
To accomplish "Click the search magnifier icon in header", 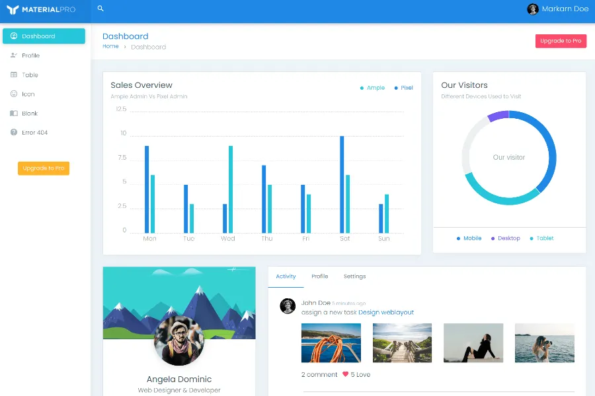I will coord(100,9).
